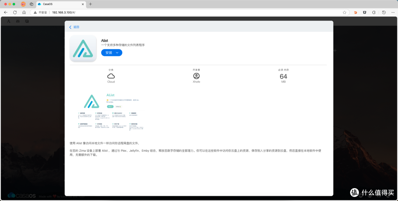Screen dimensions: 398x201
Task: Open CasaOS settings sliders icon in background
Action: [18, 21]
